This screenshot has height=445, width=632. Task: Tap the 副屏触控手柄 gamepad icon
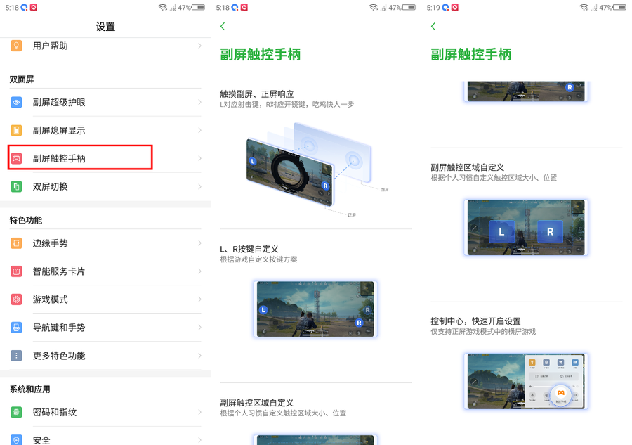(x=16, y=159)
